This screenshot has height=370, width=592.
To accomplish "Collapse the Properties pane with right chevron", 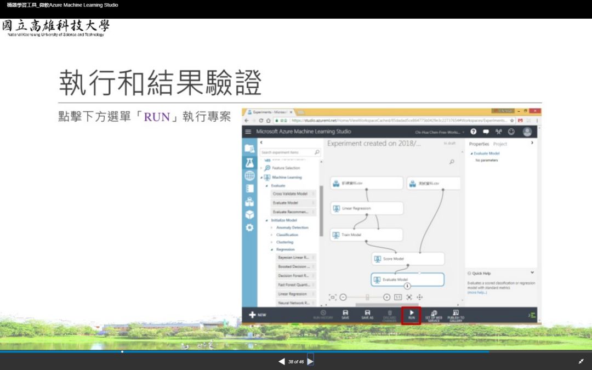I will point(532,143).
